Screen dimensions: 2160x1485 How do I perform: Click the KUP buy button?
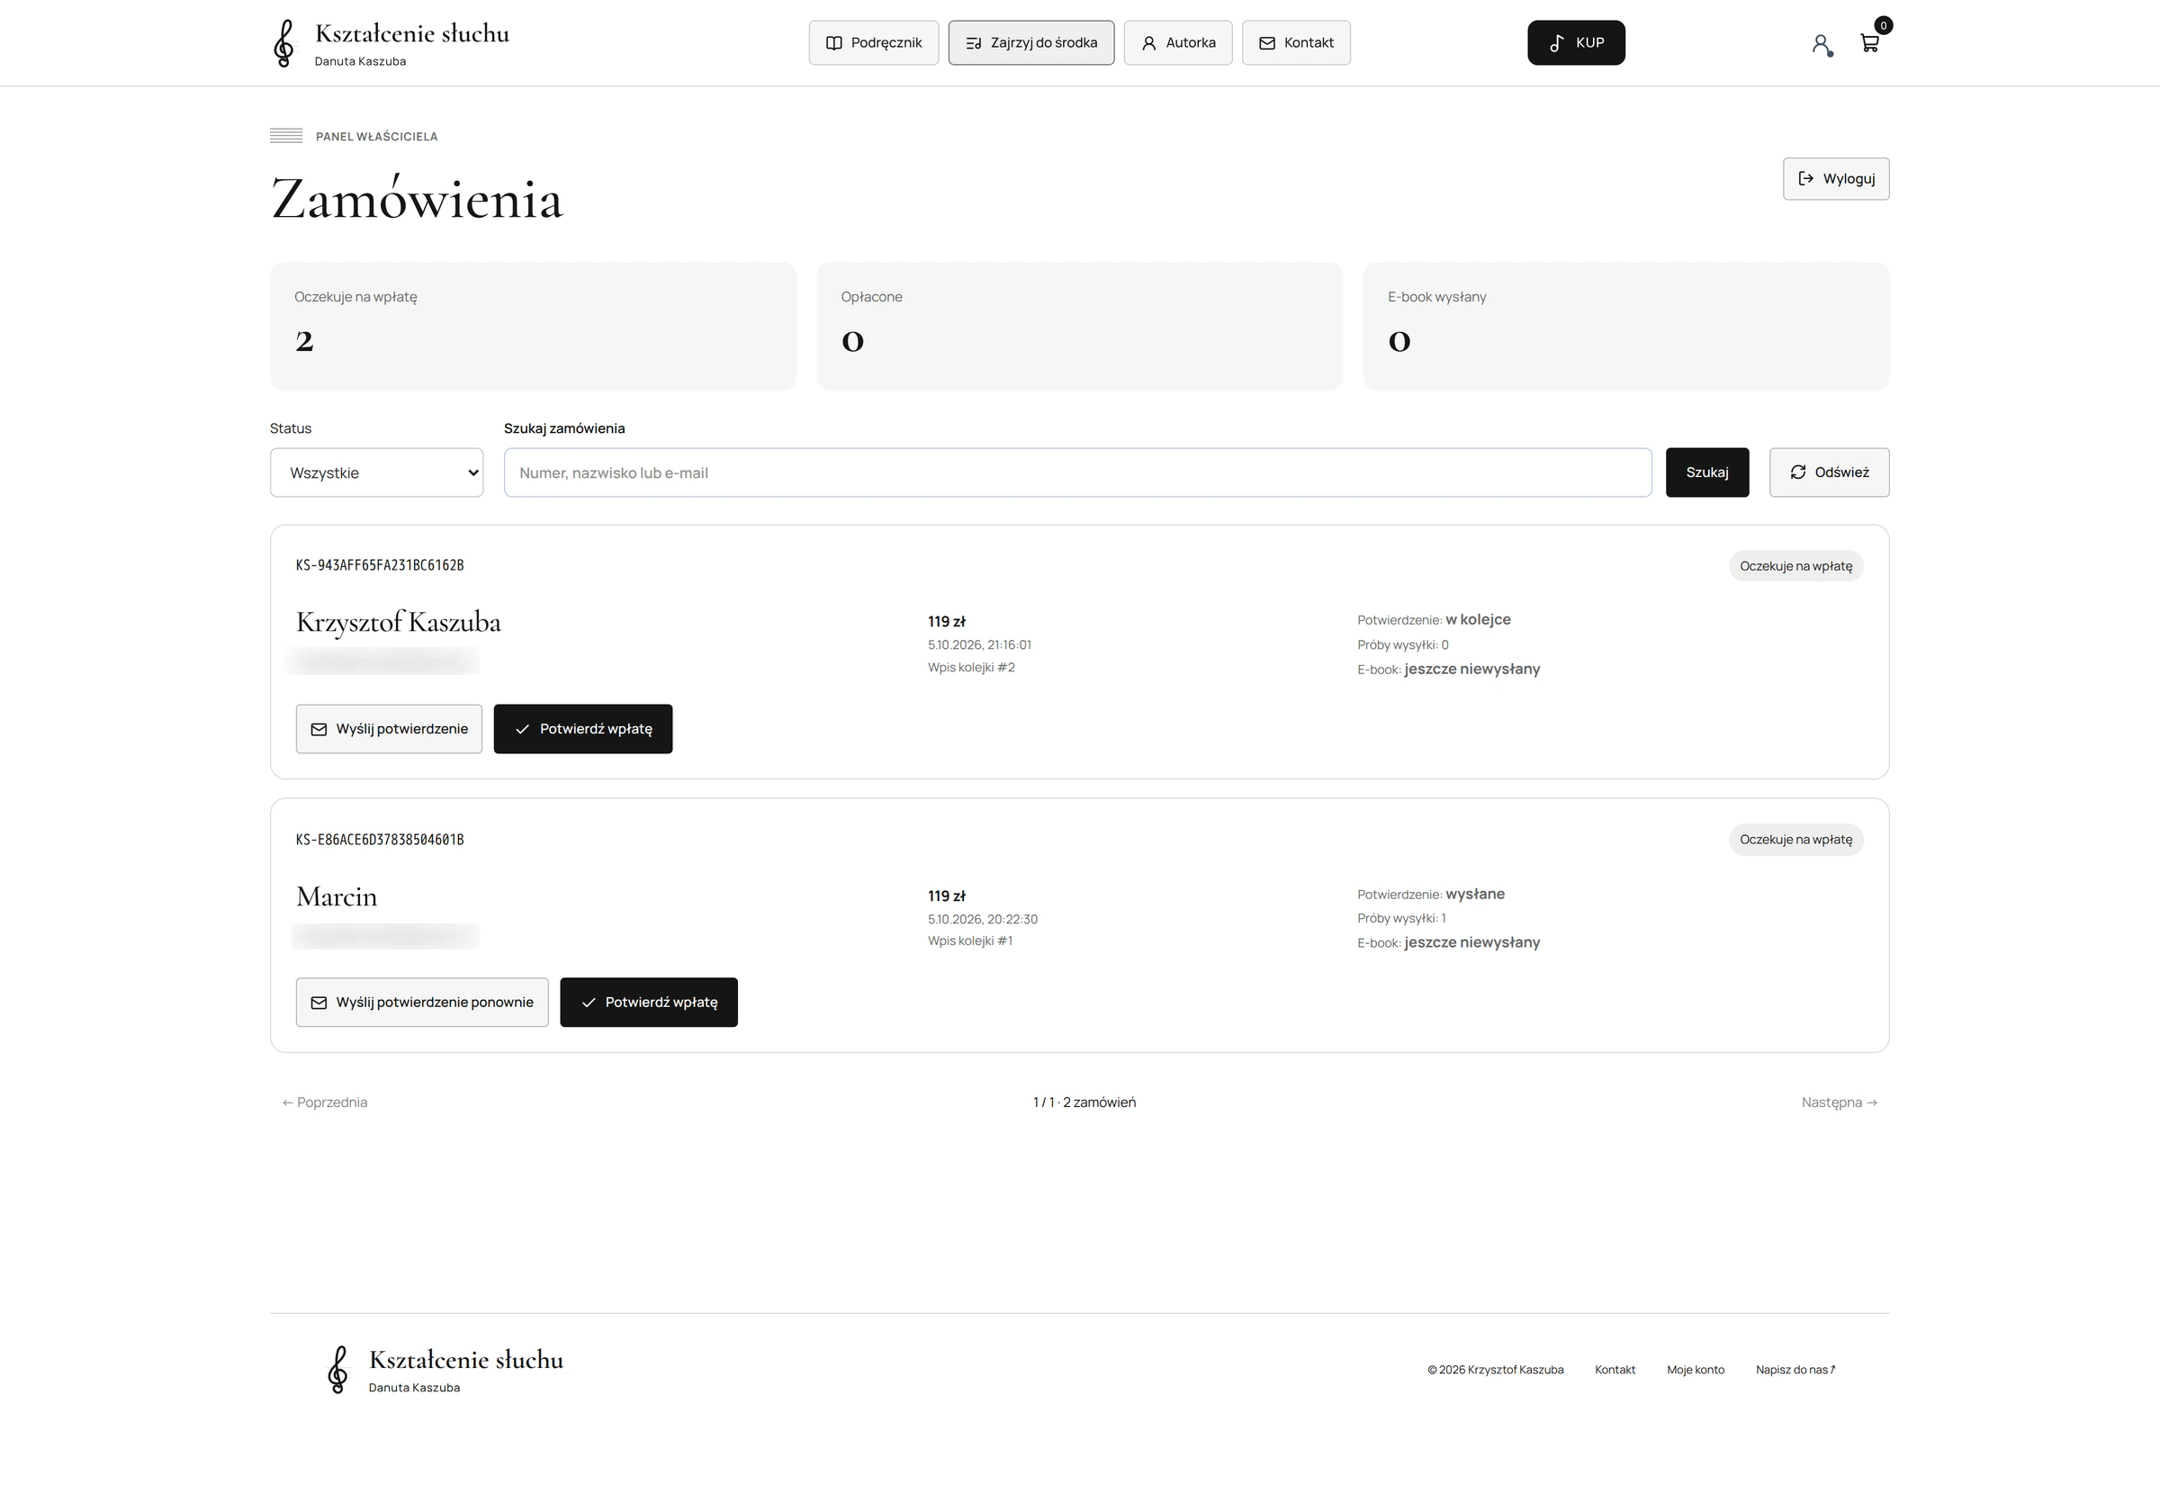click(1576, 43)
